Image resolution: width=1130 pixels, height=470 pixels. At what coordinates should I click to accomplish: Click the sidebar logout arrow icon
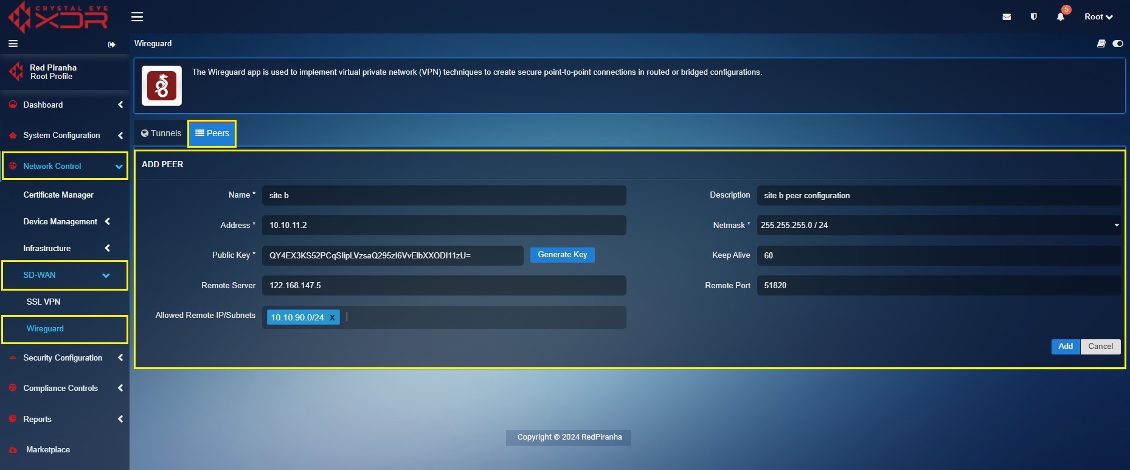[x=111, y=44]
